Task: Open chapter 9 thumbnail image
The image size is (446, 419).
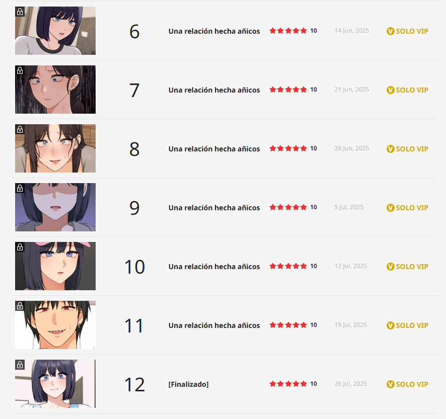Action: tap(55, 207)
